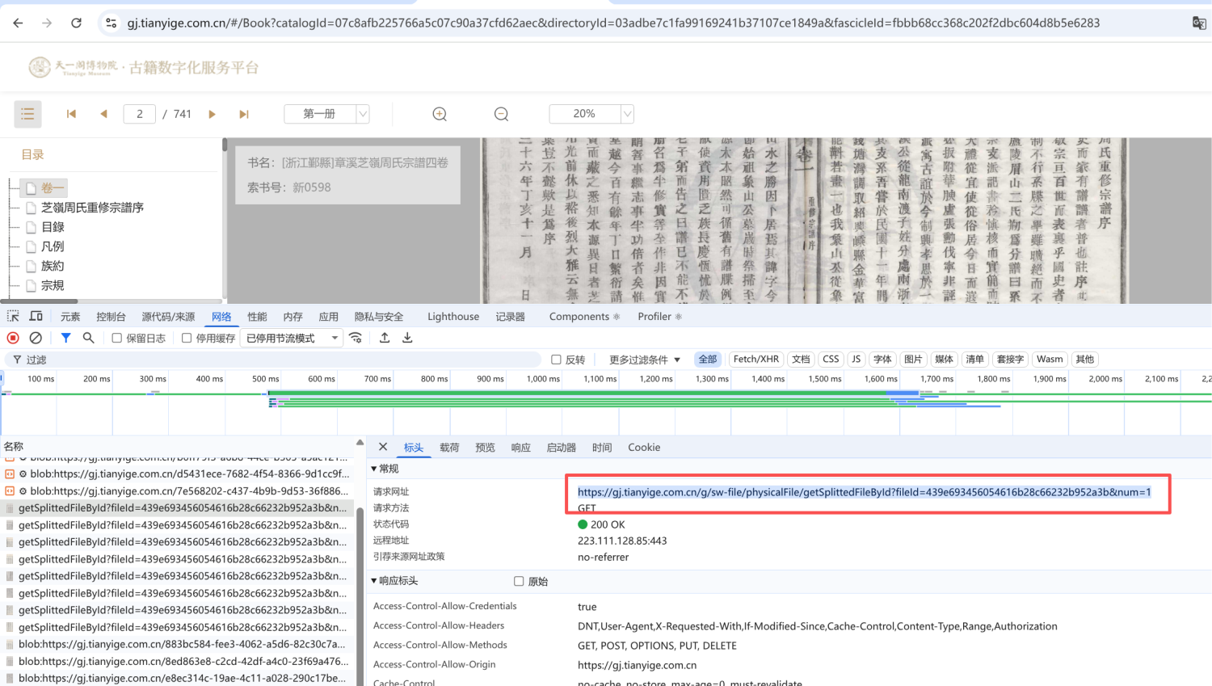
Task: Jump to the first page of book
Action: [71, 114]
